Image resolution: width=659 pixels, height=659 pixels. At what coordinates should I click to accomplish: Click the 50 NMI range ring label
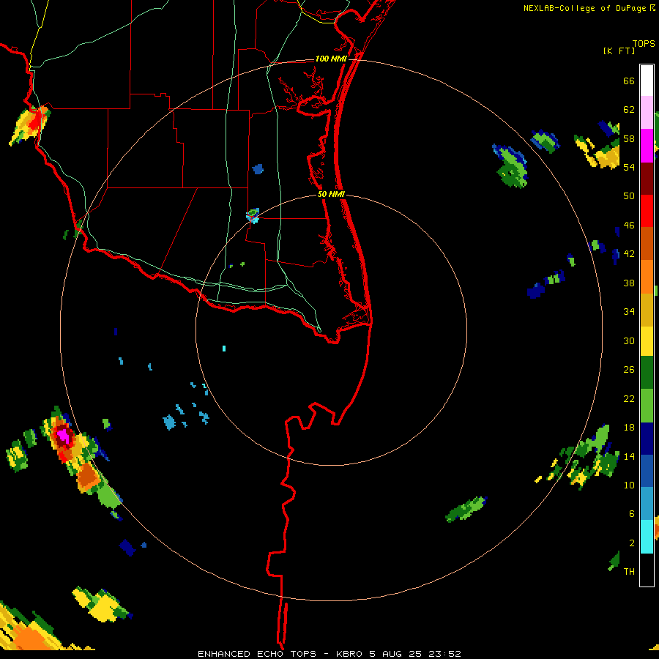click(331, 194)
